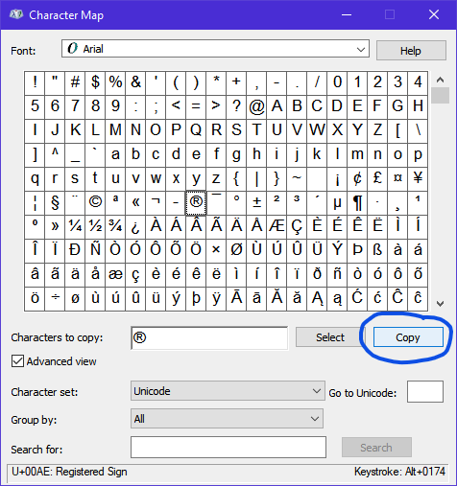
Task: Click the Select button
Action: (330, 337)
